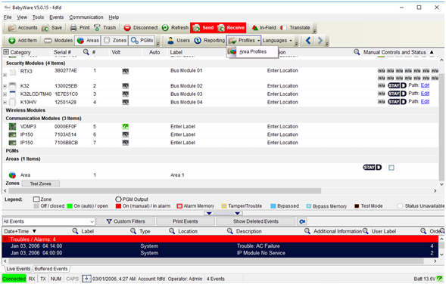Open the Events menu
This screenshot has height=284, width=446.
pyautogui.click(x=57, y=17)
